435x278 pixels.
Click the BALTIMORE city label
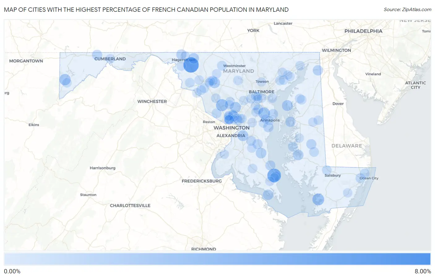pyautogui.click(x=261, y=92)
